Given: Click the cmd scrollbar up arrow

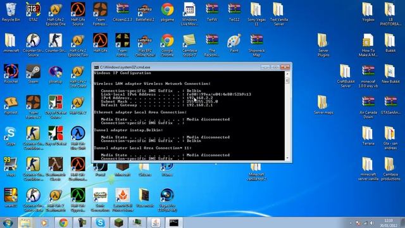Looking at the screenshot, I should (x=287, y=74).
